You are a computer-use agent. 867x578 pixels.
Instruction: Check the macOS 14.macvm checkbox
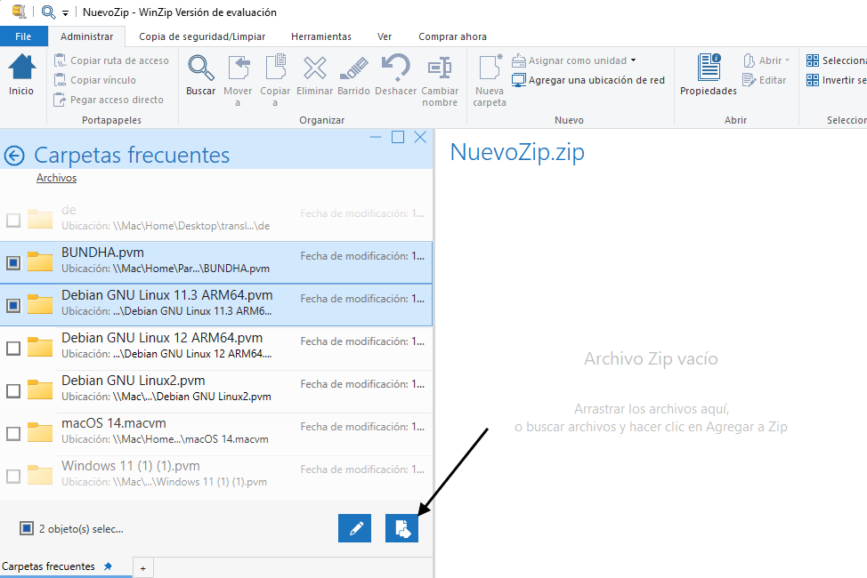click(13, 433)
